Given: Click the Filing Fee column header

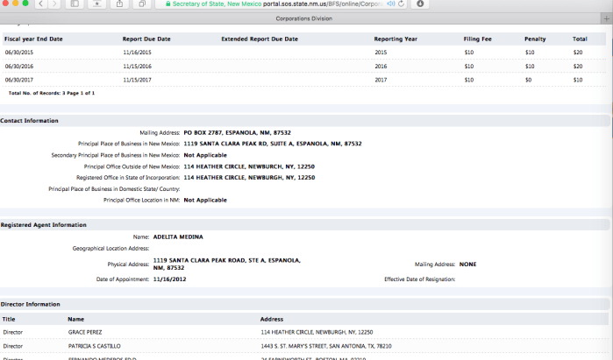Looking at the screenshot, I should [x=478, y=39].
